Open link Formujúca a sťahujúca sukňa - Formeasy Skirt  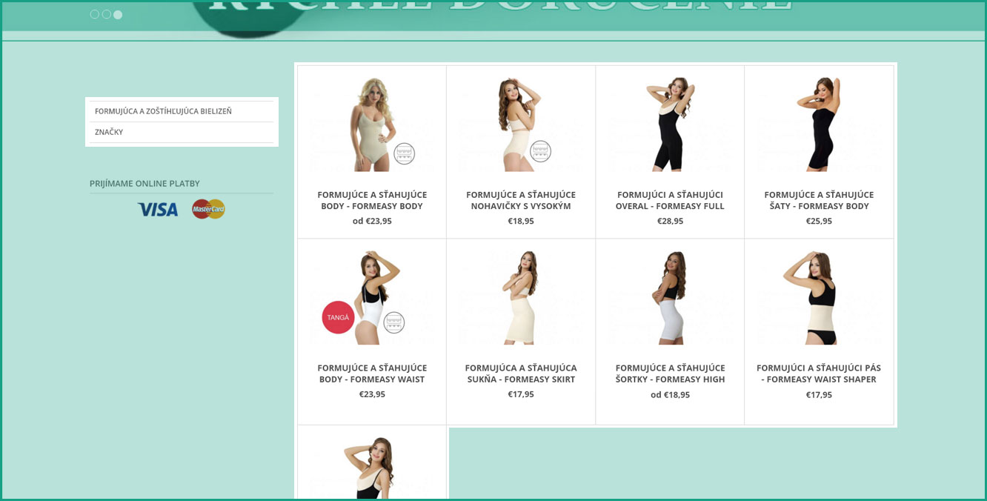click(521, 374)
